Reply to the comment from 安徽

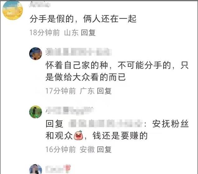[104, 149]
